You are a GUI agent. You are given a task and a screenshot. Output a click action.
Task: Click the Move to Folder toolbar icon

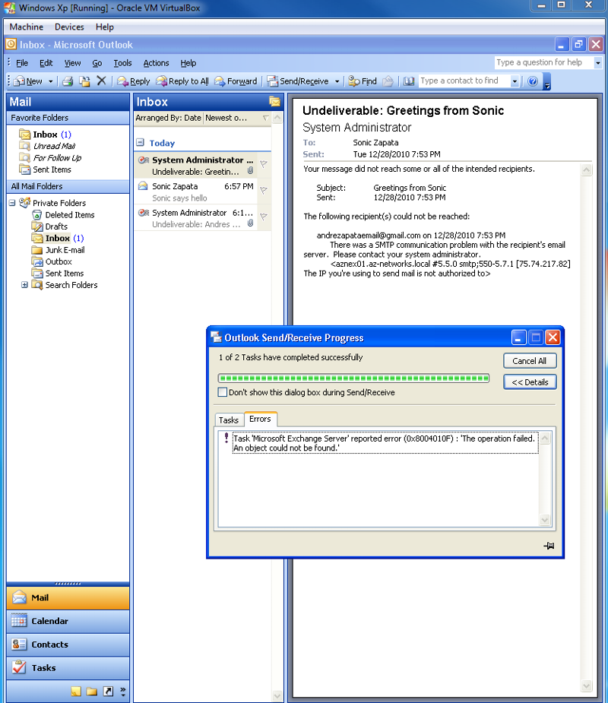[x=84, y=81]
